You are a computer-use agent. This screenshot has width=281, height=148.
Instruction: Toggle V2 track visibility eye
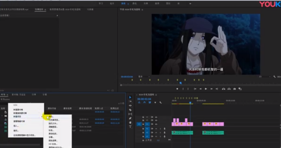click(x=156, y=121)
